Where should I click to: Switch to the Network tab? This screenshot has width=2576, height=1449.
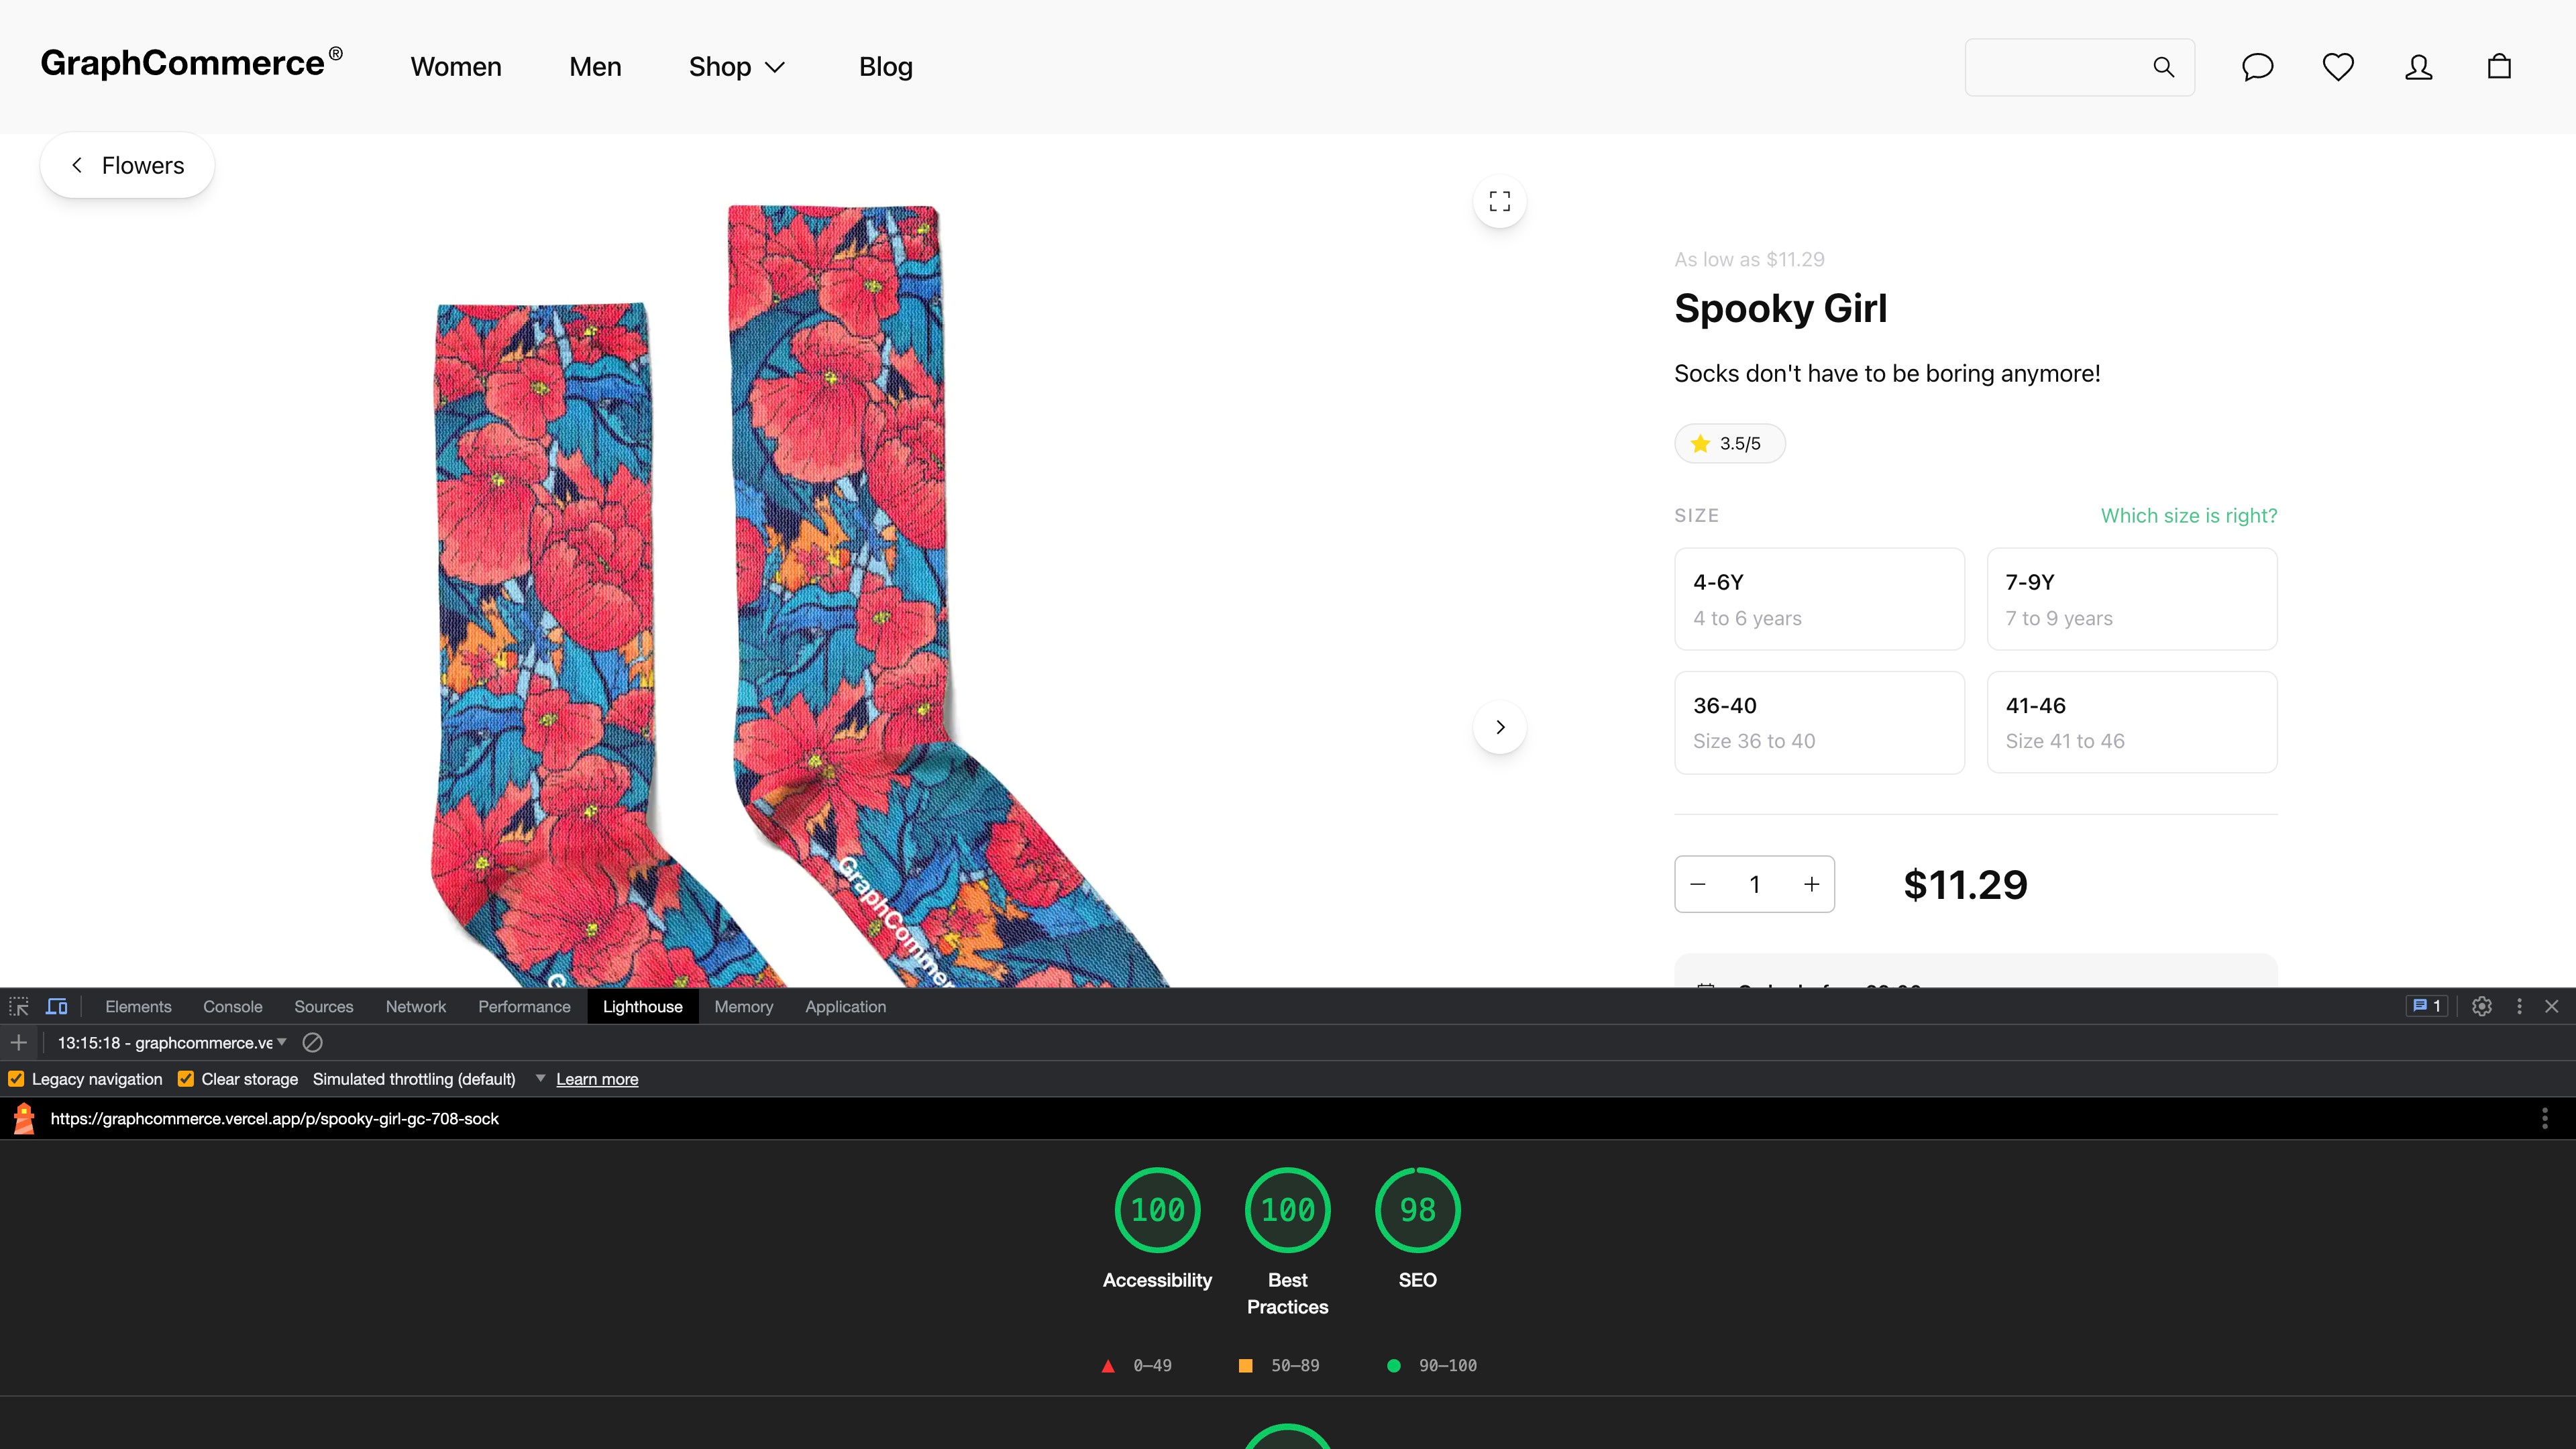click(415, 1007)
